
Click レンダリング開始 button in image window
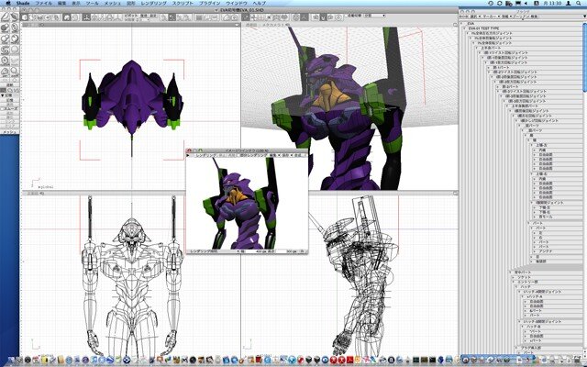pos(204,251)
